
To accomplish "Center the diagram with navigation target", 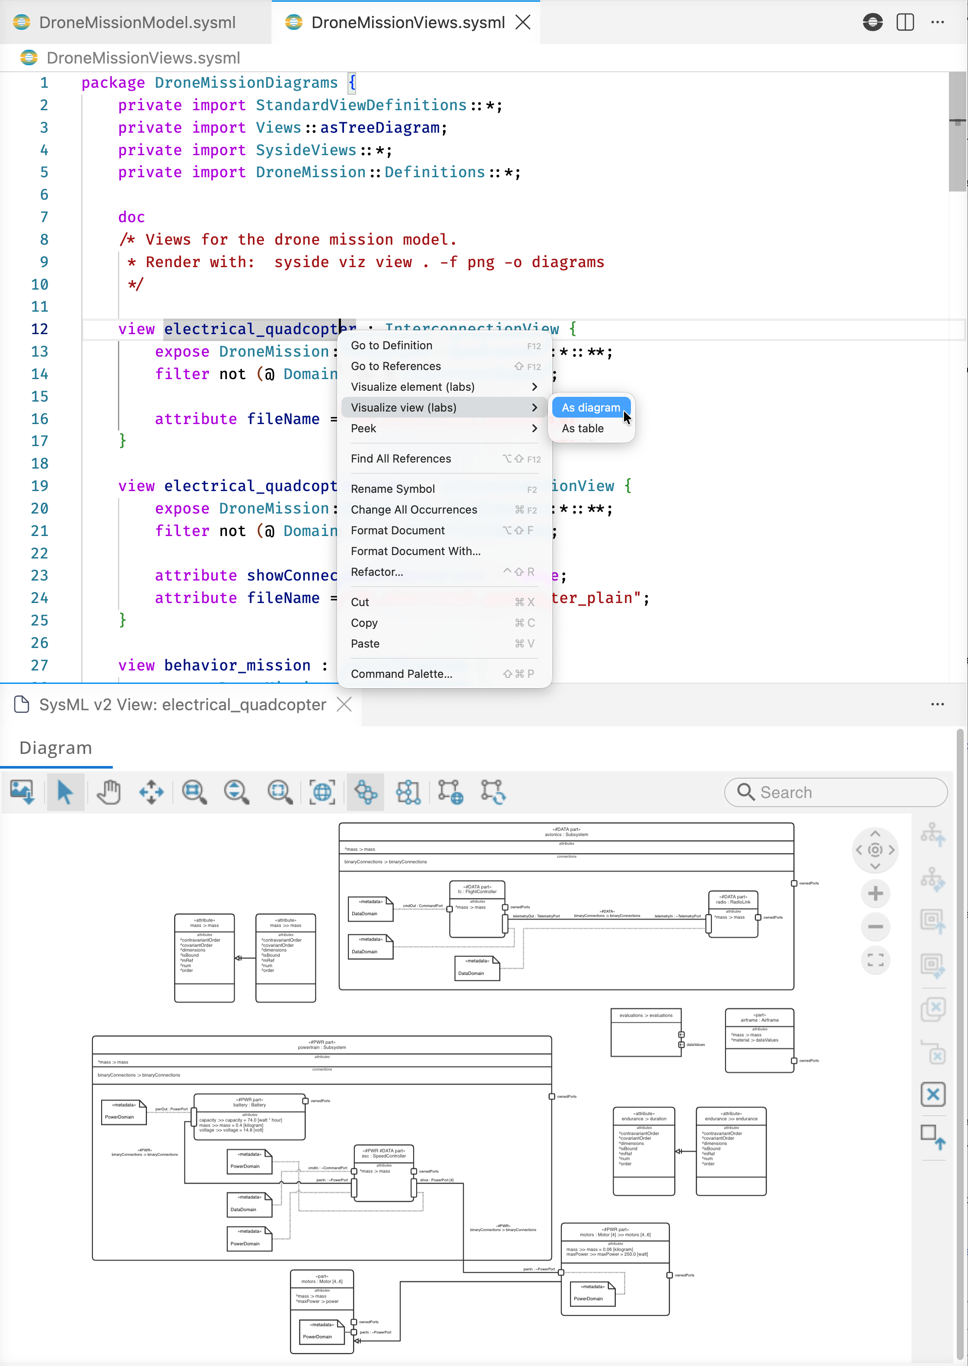I will (x=875, y=850).
